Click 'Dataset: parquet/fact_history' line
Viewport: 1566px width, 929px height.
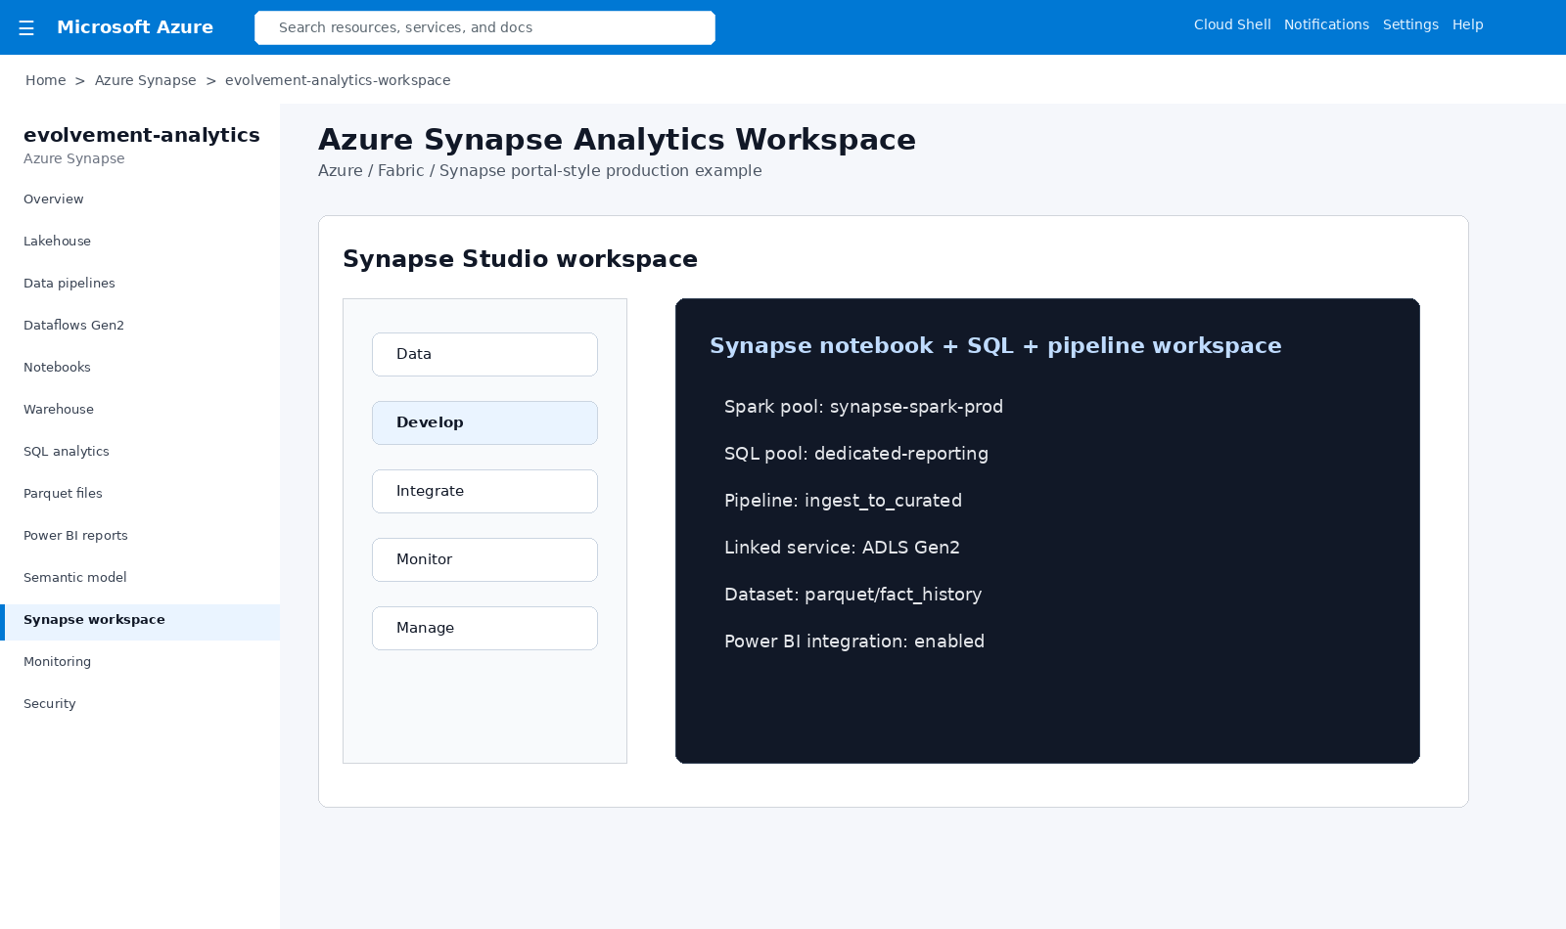tap(852, 595)
